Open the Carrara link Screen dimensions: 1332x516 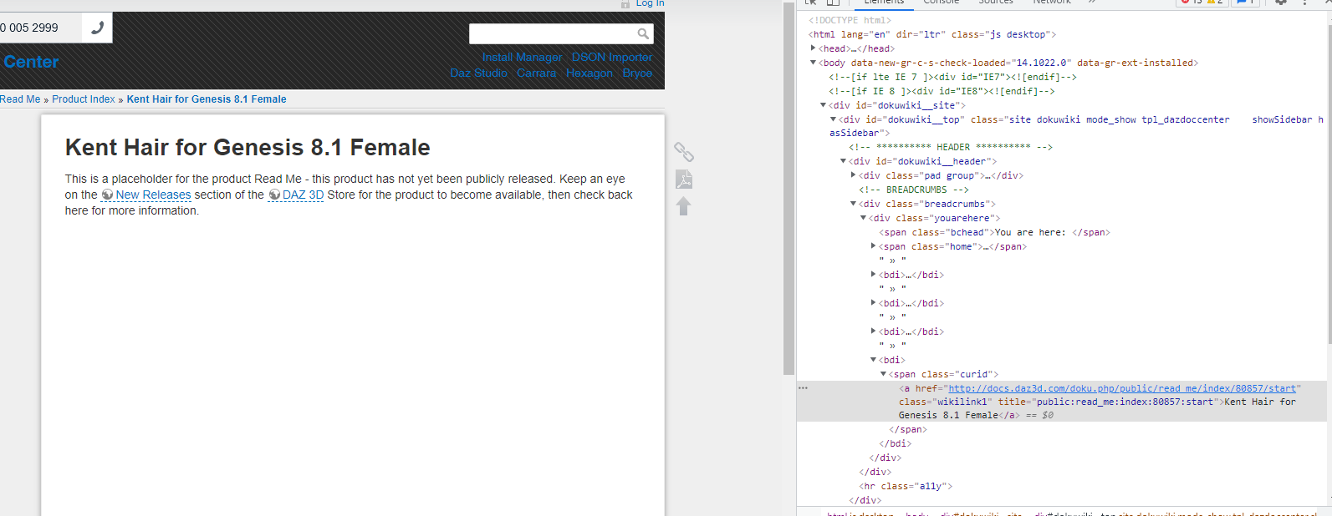536,73
